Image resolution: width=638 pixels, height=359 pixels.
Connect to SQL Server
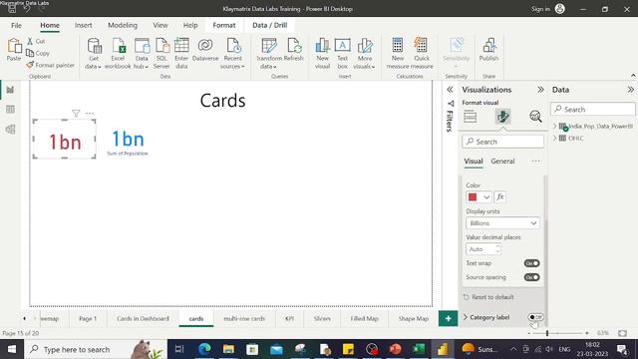161,53
